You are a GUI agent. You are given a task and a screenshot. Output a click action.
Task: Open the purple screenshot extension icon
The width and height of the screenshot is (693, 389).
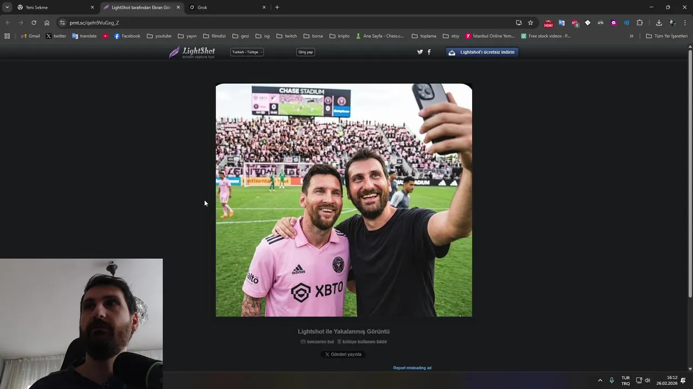click(613, 23)
